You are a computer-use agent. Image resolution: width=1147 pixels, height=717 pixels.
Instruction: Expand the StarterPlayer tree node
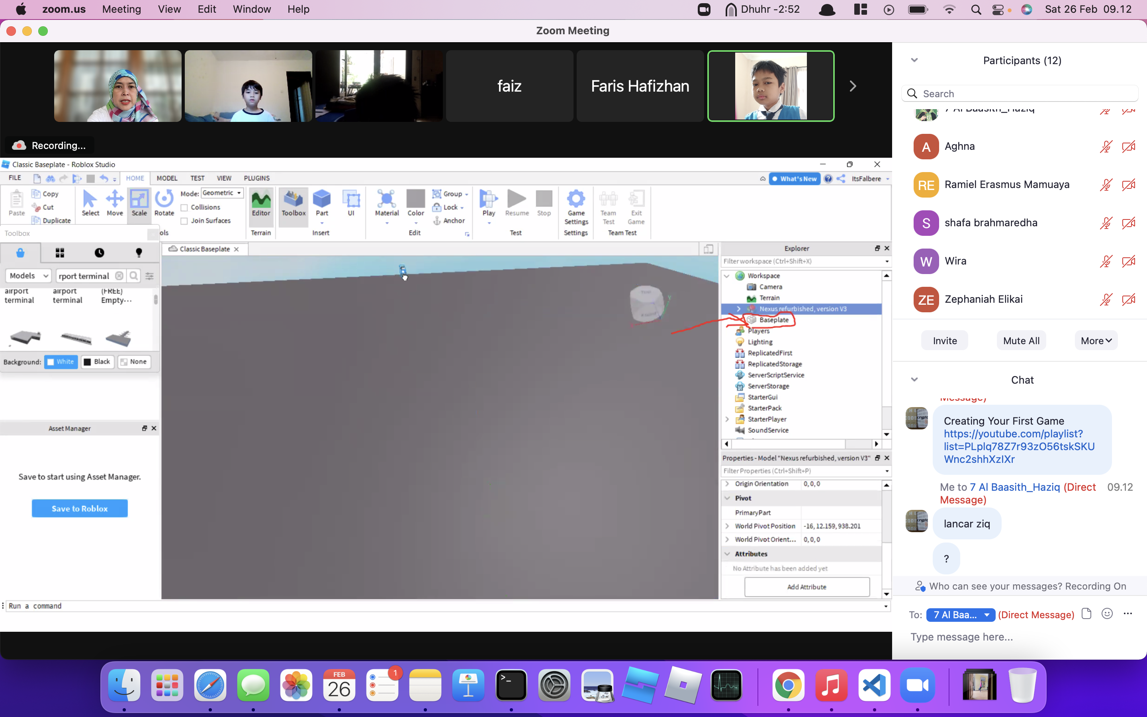click(726, 419)
